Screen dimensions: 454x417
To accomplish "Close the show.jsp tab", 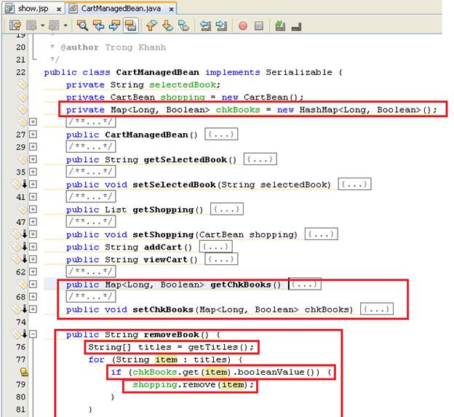I will point(59,9).
